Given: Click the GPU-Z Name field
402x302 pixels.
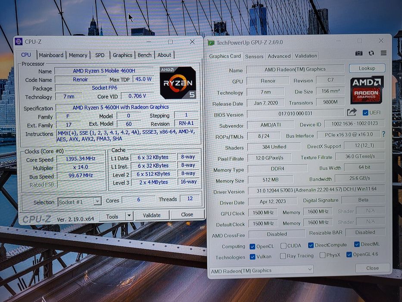Looking at the screenshot, I should pos(295,69).
